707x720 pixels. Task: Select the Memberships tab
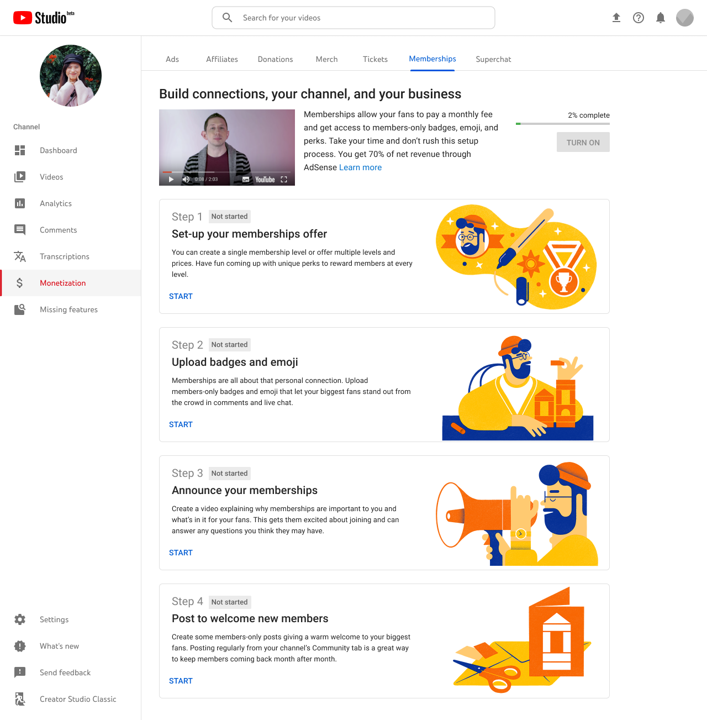tap(432, 59)
